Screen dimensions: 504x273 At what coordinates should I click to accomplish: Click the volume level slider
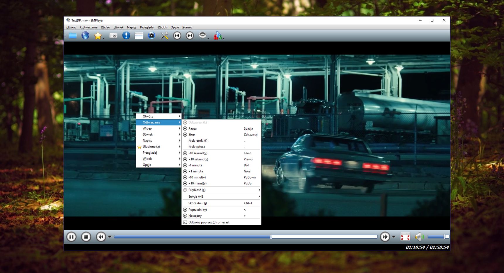pos(438,237)
